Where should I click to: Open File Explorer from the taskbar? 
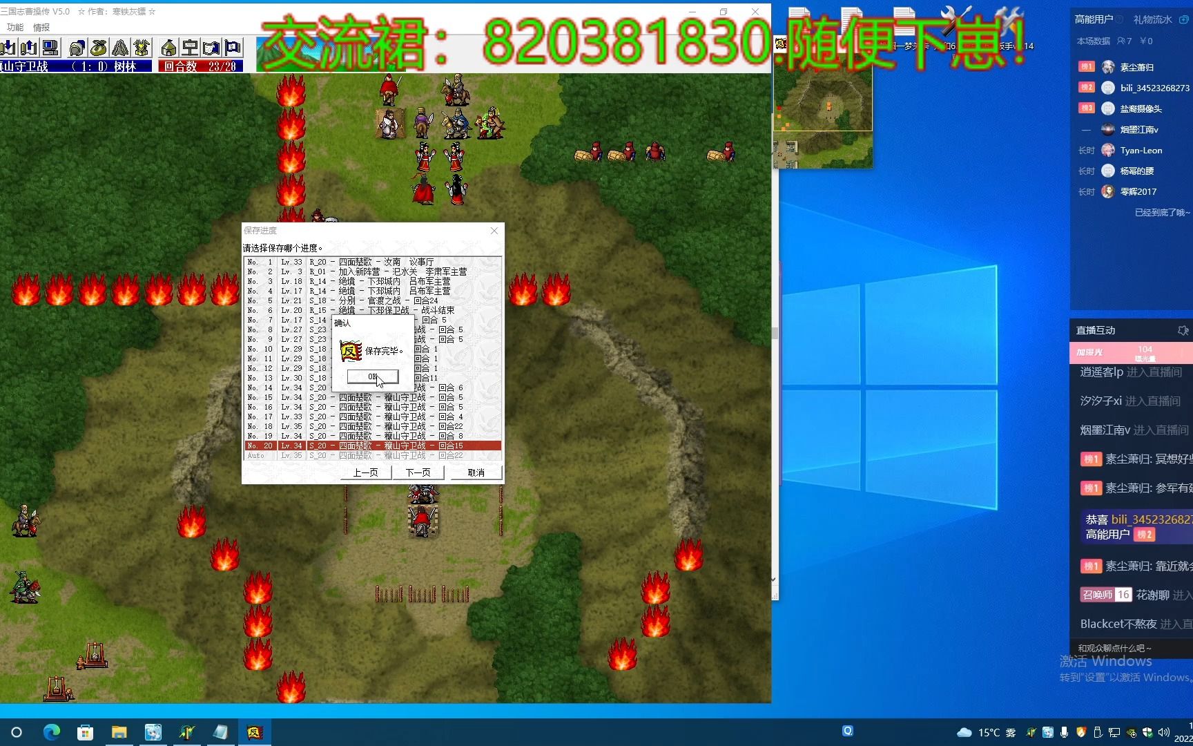pos(119,732)
